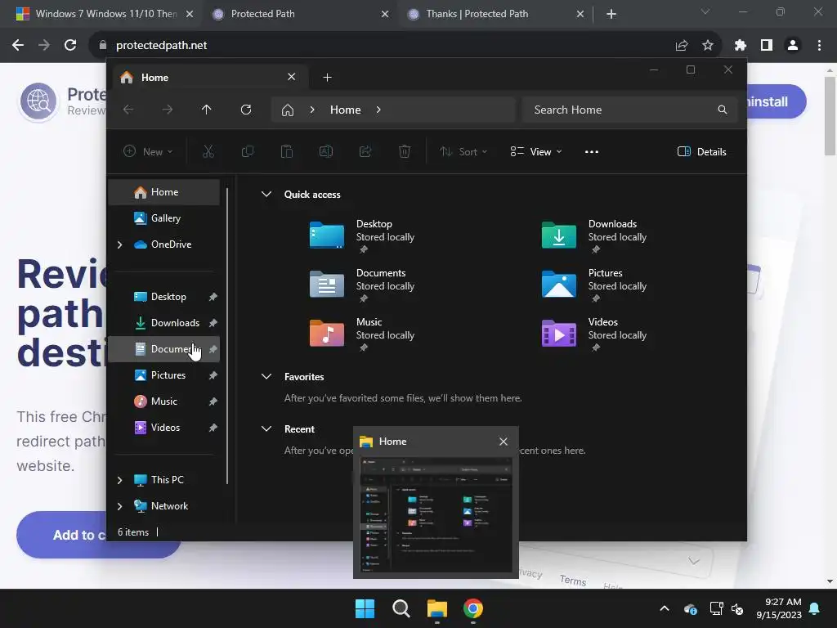Unpin Music in the sidebar
This screenshot has width=837, height=628.
[213, 401]
